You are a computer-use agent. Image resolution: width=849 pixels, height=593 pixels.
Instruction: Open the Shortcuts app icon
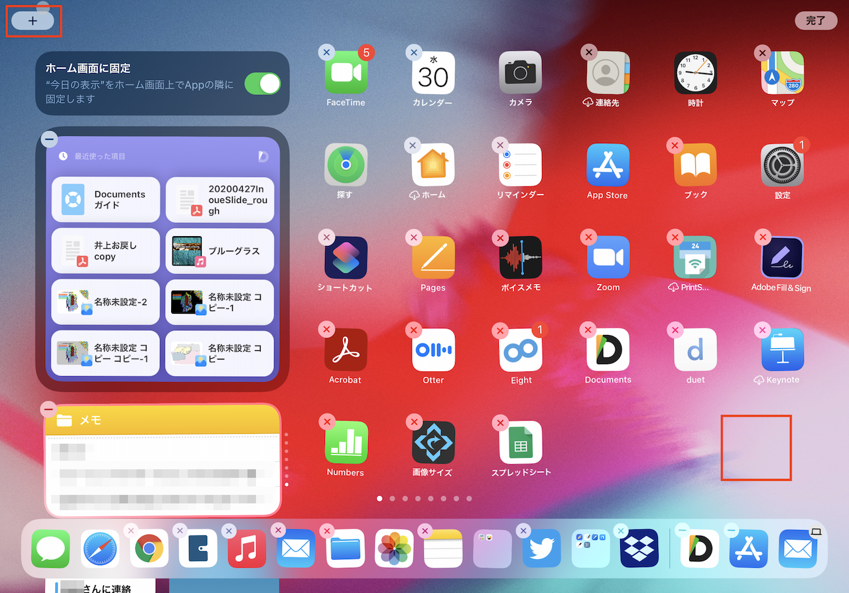tap(346, 258)
